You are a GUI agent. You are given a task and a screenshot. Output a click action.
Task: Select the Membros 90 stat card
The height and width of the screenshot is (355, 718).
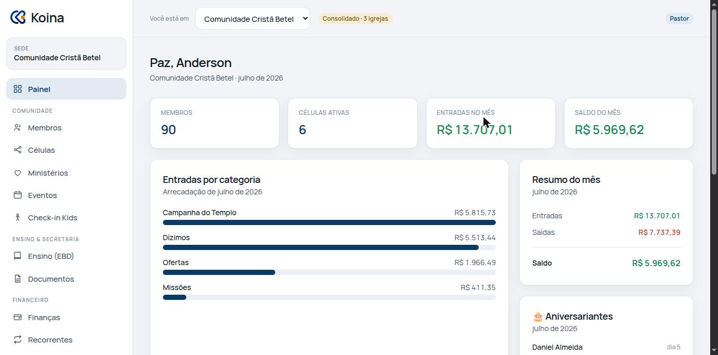click(214, 123)
